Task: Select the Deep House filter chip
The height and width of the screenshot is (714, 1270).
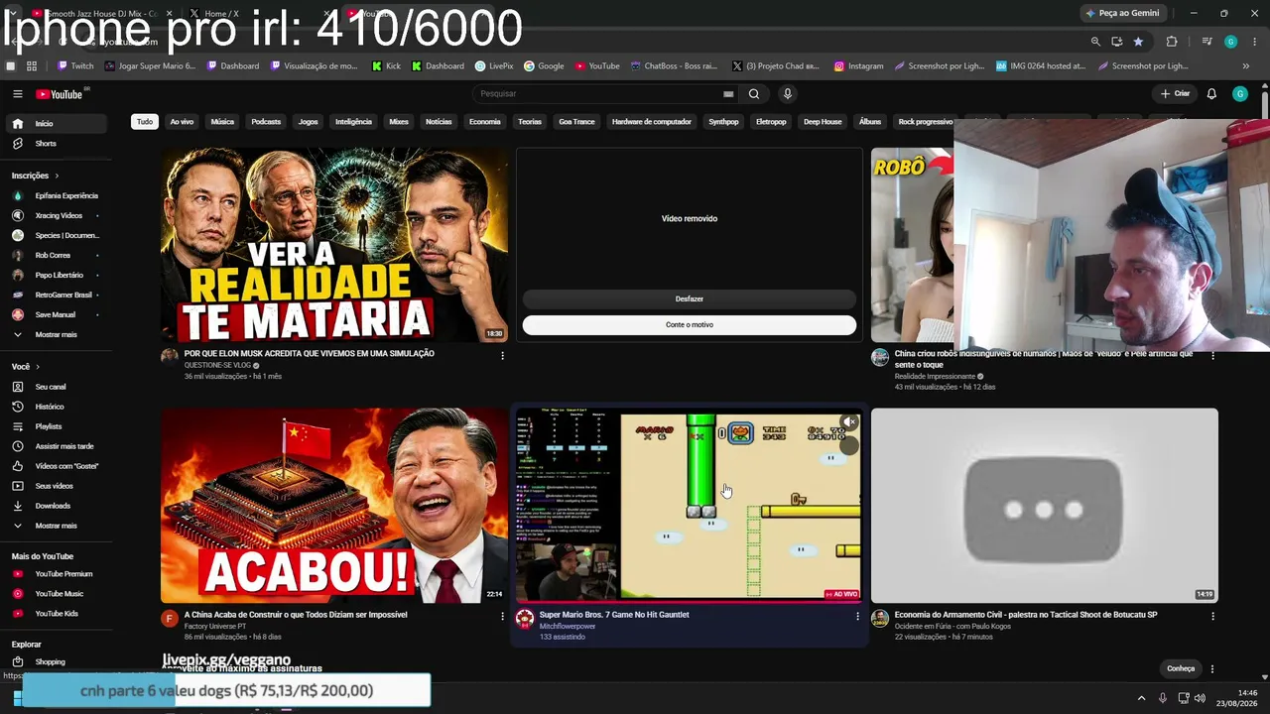Action: (823, 122)
